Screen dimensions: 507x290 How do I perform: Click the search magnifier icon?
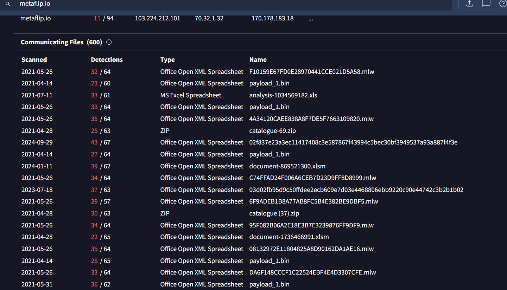[x=8, y=4]
